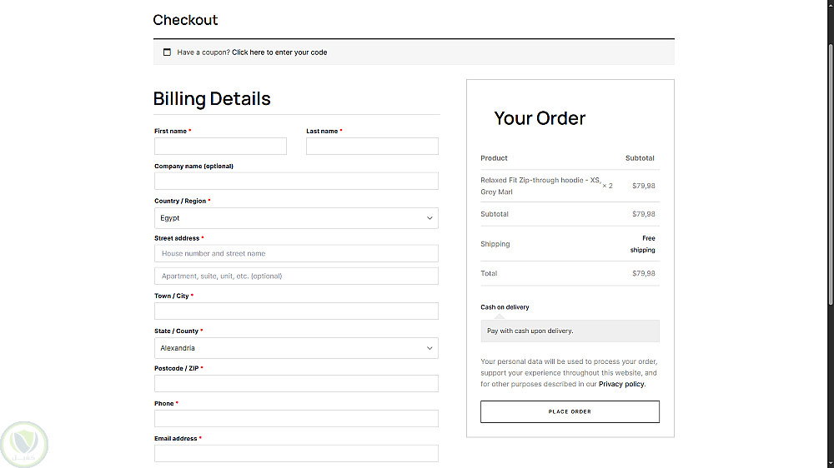This screenshot has width=834, height=468.
Task: Focus the Email address field
Action: [x=296, y=454]
